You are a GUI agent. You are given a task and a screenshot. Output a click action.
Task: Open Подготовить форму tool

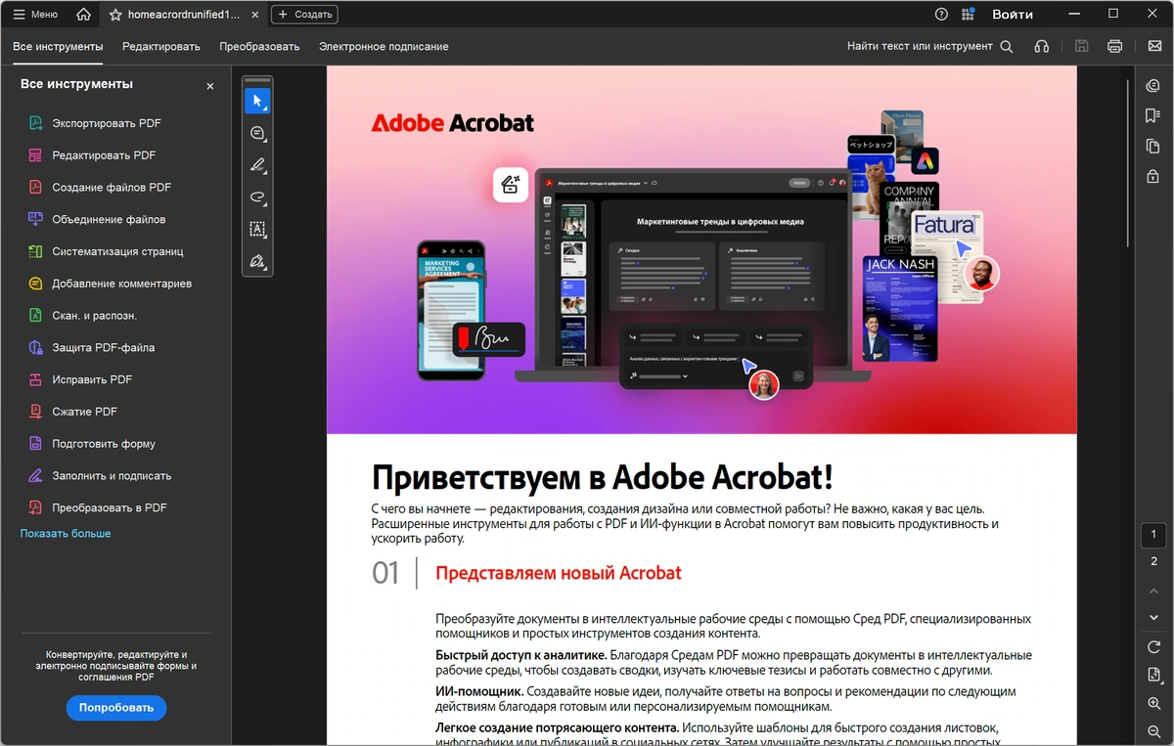(x=91, y=444)
